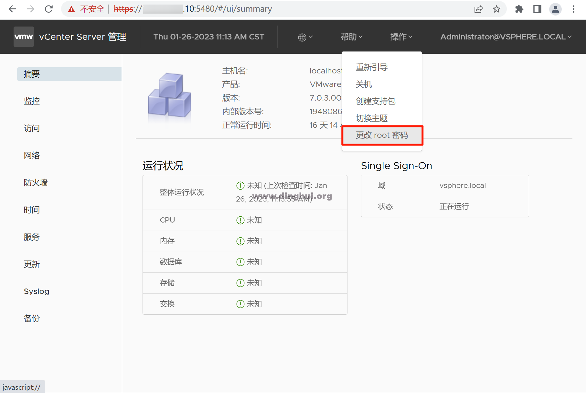Open the Administrator@VSPHERE.LOCAL user menu
The image size is (586, 393).
506,37
